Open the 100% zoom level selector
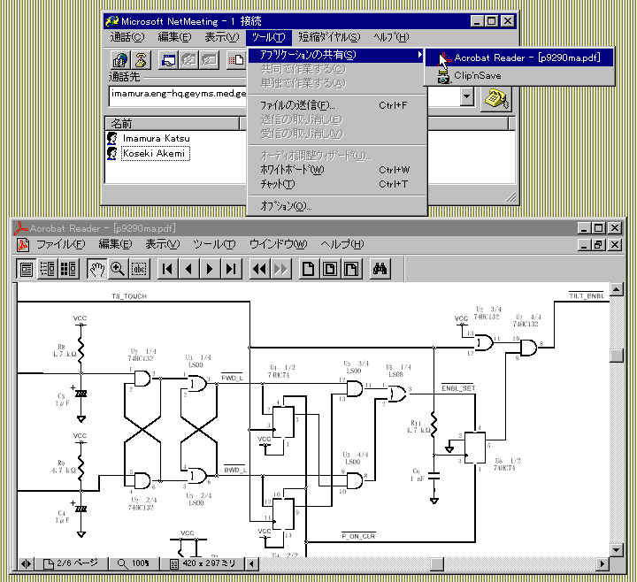 tap(134, 563)
